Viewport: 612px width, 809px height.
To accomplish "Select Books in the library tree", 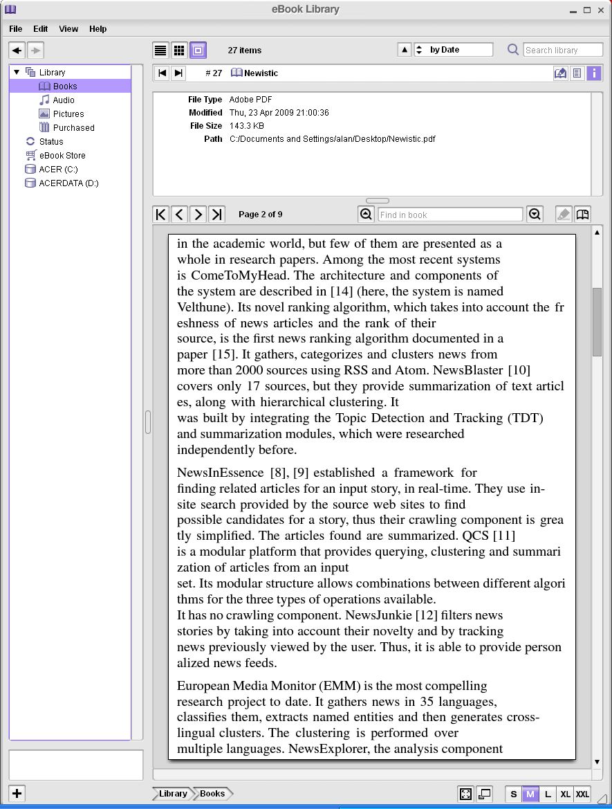I will point(70,87).
